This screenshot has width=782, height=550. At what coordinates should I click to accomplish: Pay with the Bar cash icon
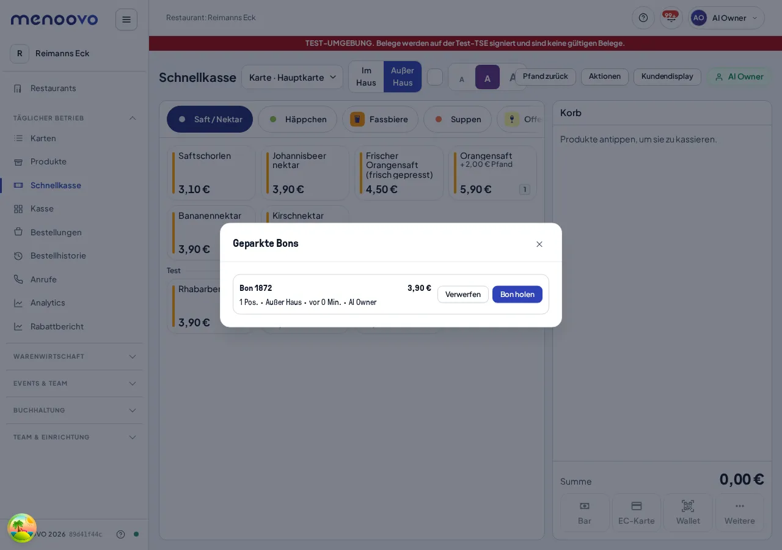click(585, 513)
